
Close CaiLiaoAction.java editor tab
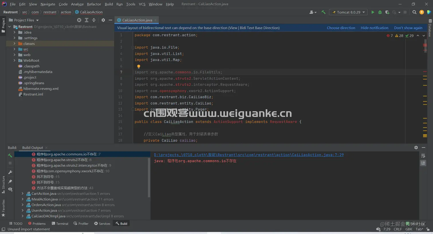155,20
